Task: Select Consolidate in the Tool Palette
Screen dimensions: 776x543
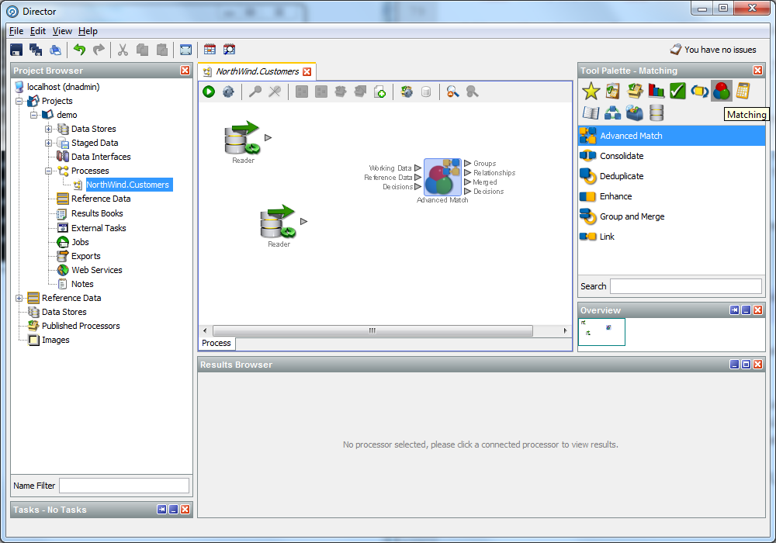Action: click(x=671, y=156)
